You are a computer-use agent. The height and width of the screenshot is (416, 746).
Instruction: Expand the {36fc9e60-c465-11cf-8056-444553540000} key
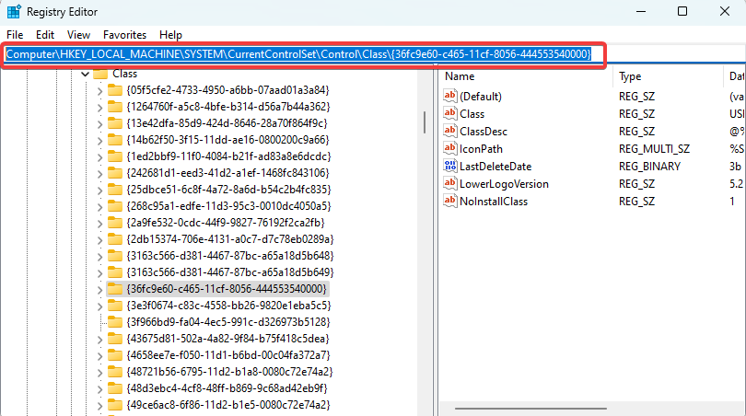[x=99, y=290]
